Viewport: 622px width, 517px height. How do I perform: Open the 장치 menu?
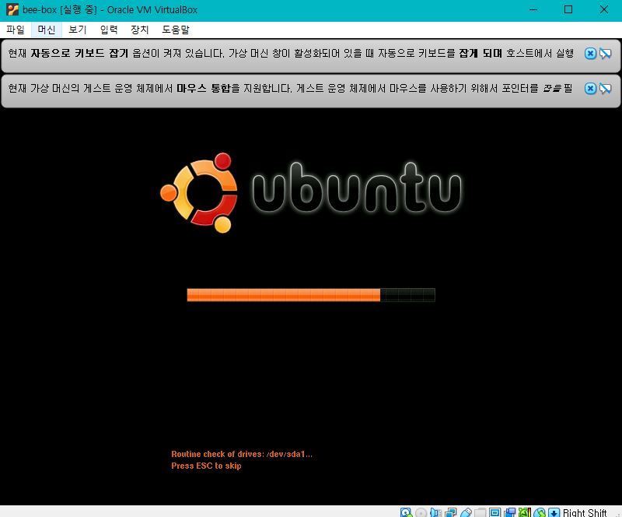coord(140,30)
